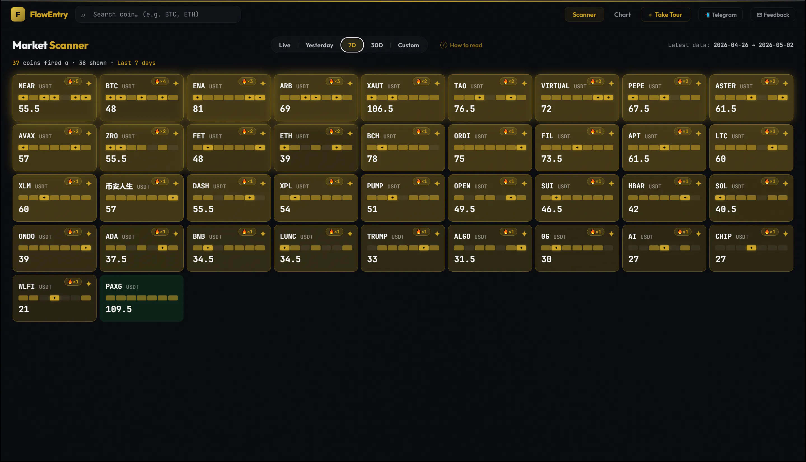Click the fire ×1 badge on the BNB card
The height and width of the screenshot is (462, 806).
pos(247,232)
